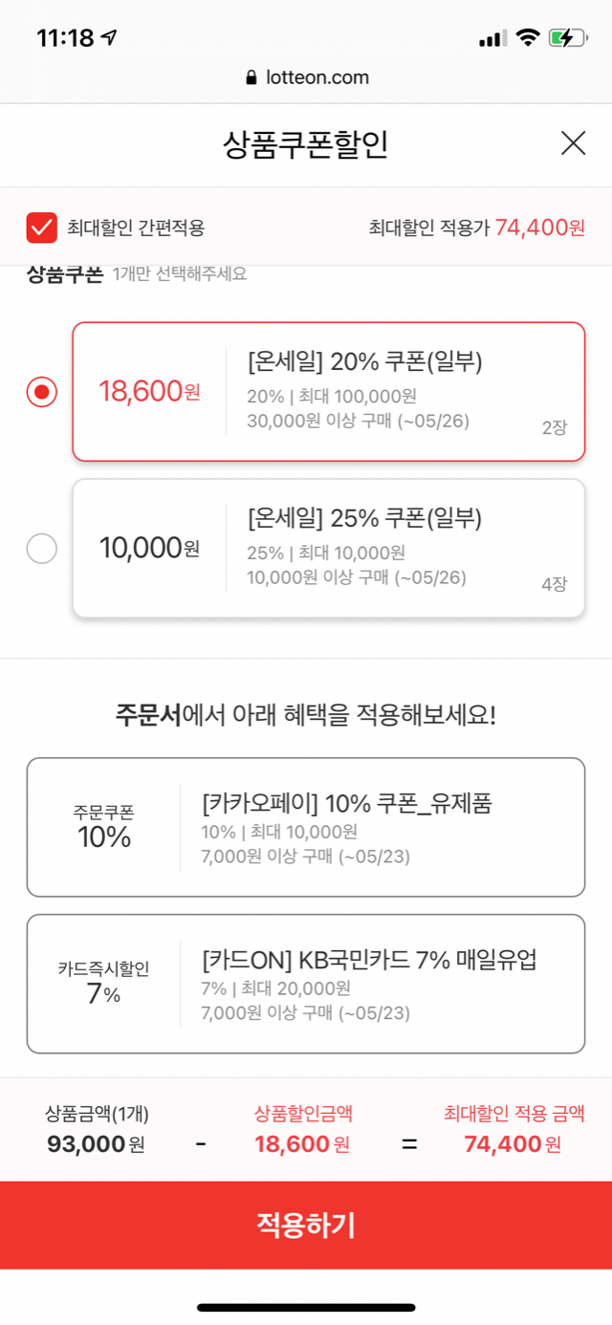Tap the Wi-Fi icon in status bar
The width and height of the screenshot is (612, 1325).
pyautogui.click(x=527, y=38)
